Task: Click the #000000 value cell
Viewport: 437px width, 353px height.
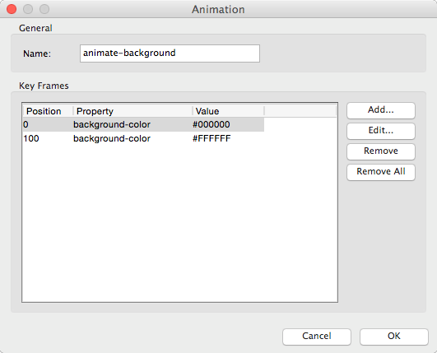Action: (212, 124)
